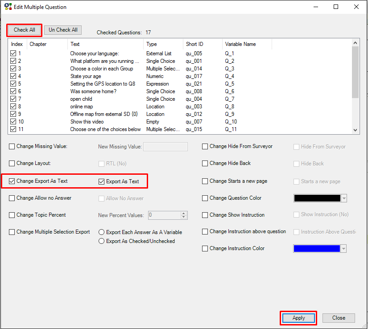The height and width of the screenshot is (329, 368).
Task: Uncheck question 9 'Offline map from external SD'
Action: pyautogui.click(x=13, y=114)
